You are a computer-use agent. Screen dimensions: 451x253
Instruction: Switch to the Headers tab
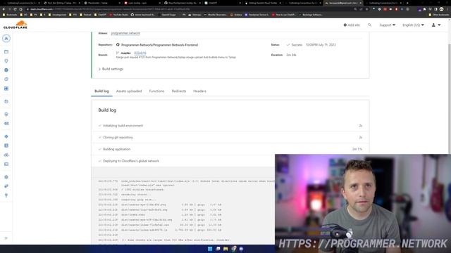click(199, 91)
